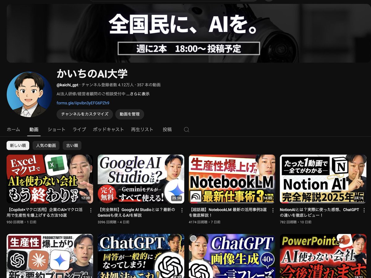This screenshot has width=371, height=278.
Task: Select the 新しい順 sort chip
Action: click(18, 146)
